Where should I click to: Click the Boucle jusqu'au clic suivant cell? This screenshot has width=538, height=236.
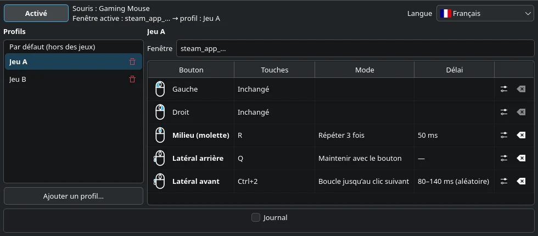click(x=365, y=181)
